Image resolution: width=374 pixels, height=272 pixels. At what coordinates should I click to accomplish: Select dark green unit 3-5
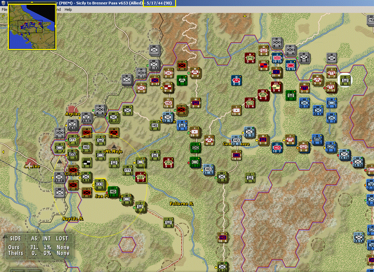coord(291,96)
